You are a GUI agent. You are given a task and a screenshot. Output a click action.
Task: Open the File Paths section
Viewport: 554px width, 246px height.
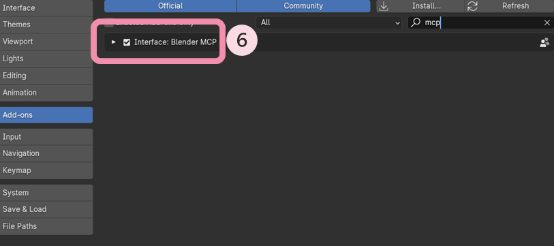(x=46, y=226)
